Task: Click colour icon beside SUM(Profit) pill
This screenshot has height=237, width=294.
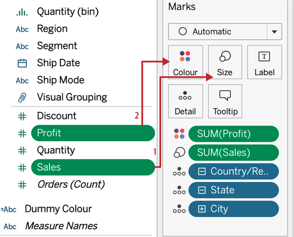Action: 179,133
